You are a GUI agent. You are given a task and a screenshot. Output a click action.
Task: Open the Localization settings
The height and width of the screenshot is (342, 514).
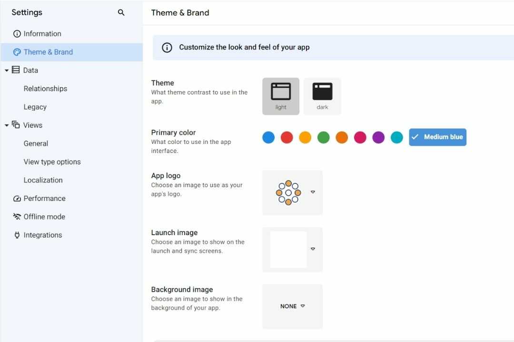point(43,180)
